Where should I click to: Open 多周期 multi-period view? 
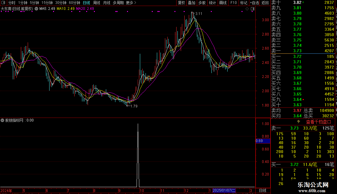click(118, 3)
